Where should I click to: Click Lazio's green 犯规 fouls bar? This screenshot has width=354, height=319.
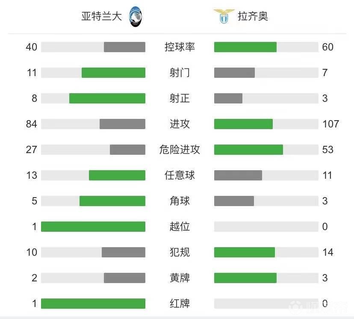tap(245, 252)
